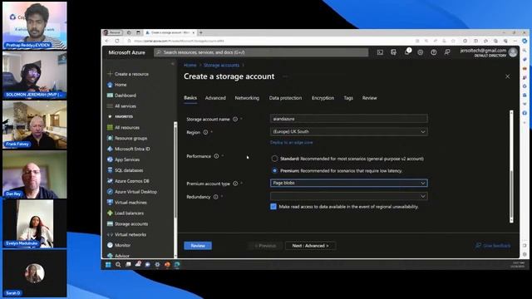Viewport: 532px width, 299px height.
Task: Click the Create a resource plus icon
Action: tap(110, 74)
